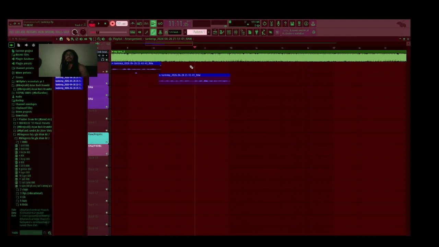The image size is (439, 247).
Task: Click the my lord_2 green audio clip
Action: (259, 56)
